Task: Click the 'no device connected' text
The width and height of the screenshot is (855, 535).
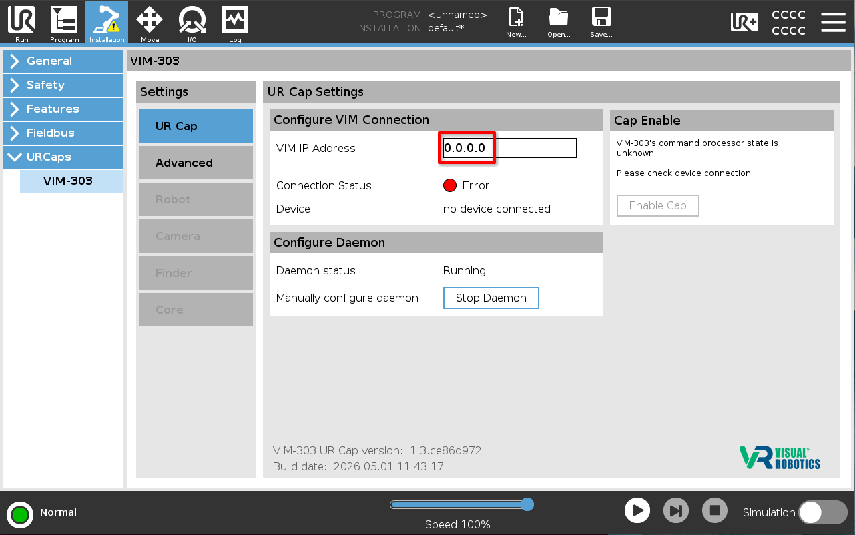Action: point(497,209)
